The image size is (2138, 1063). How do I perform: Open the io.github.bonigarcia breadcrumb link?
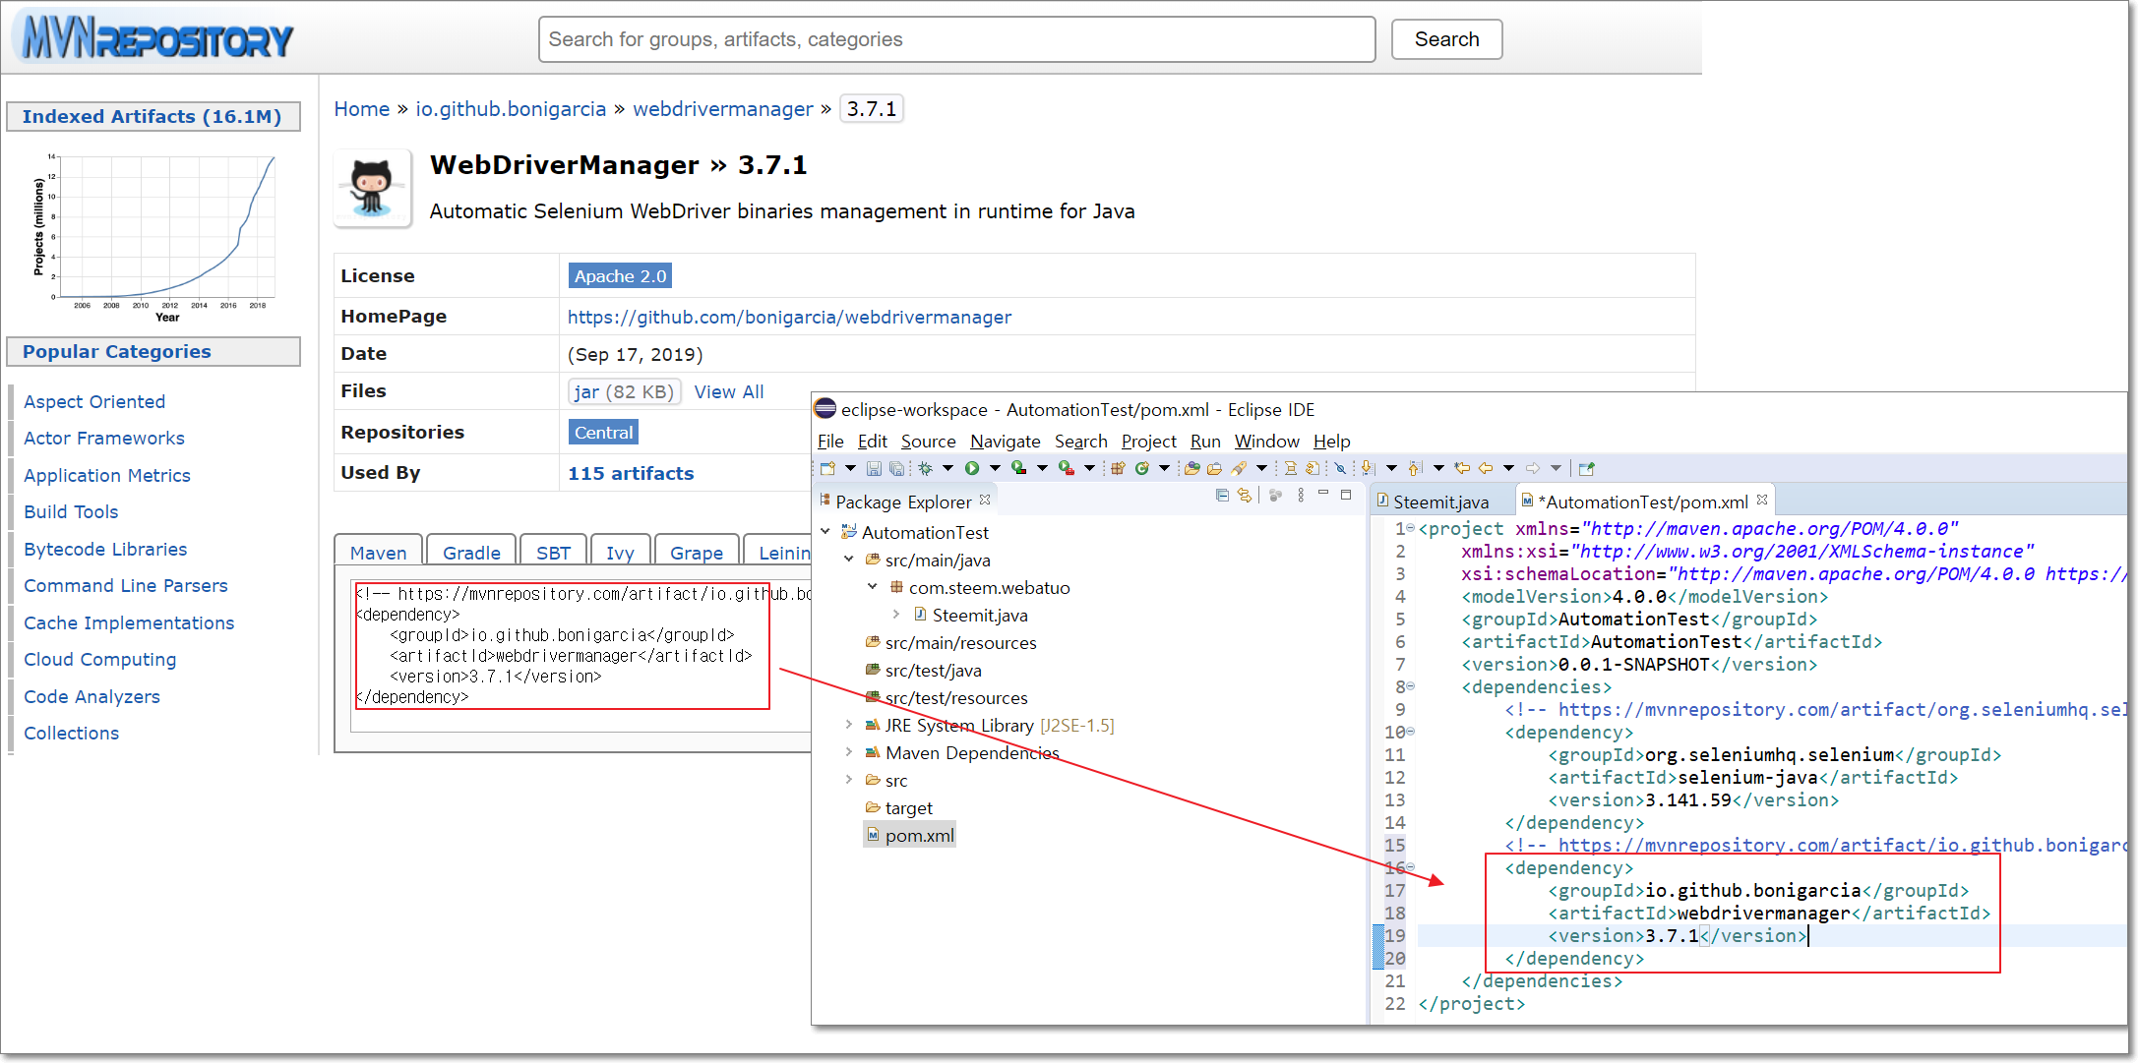511,109
